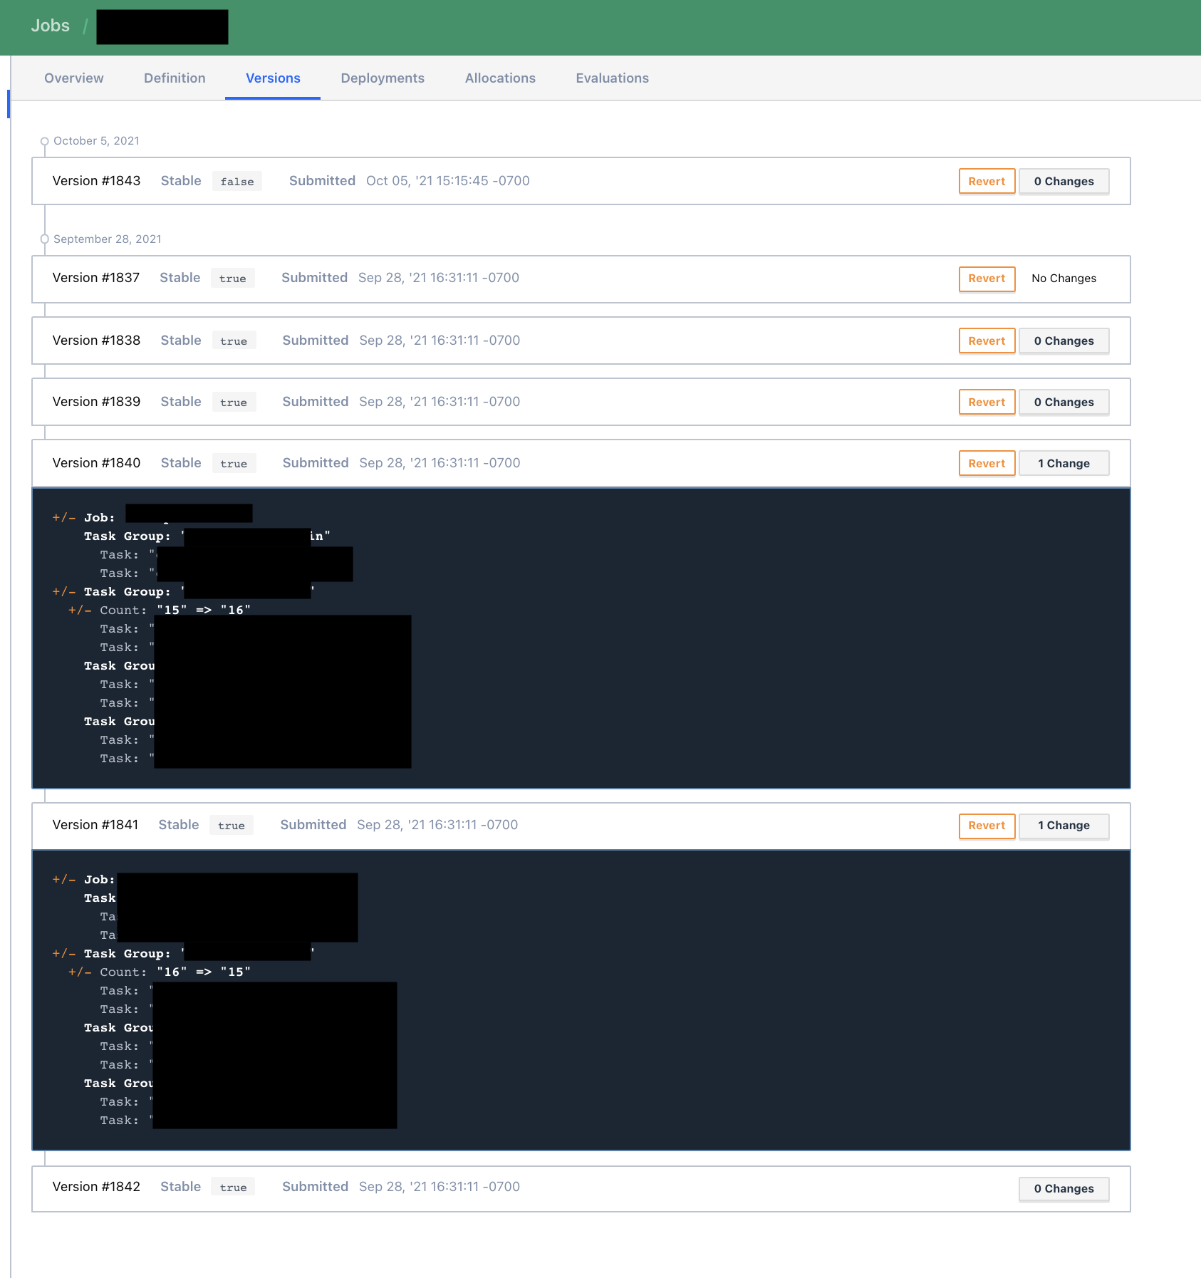
Task: Click the Version #1843 title text
Action: (x=96, y=181)
